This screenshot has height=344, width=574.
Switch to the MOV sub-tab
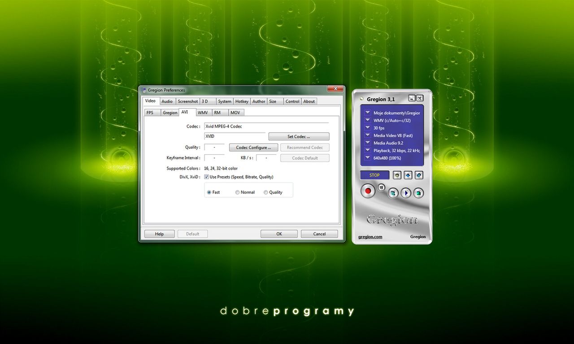(x=236, y=113)
